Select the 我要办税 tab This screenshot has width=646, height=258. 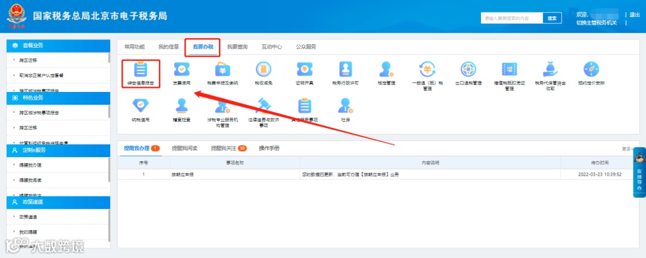(x=203, y=47)
